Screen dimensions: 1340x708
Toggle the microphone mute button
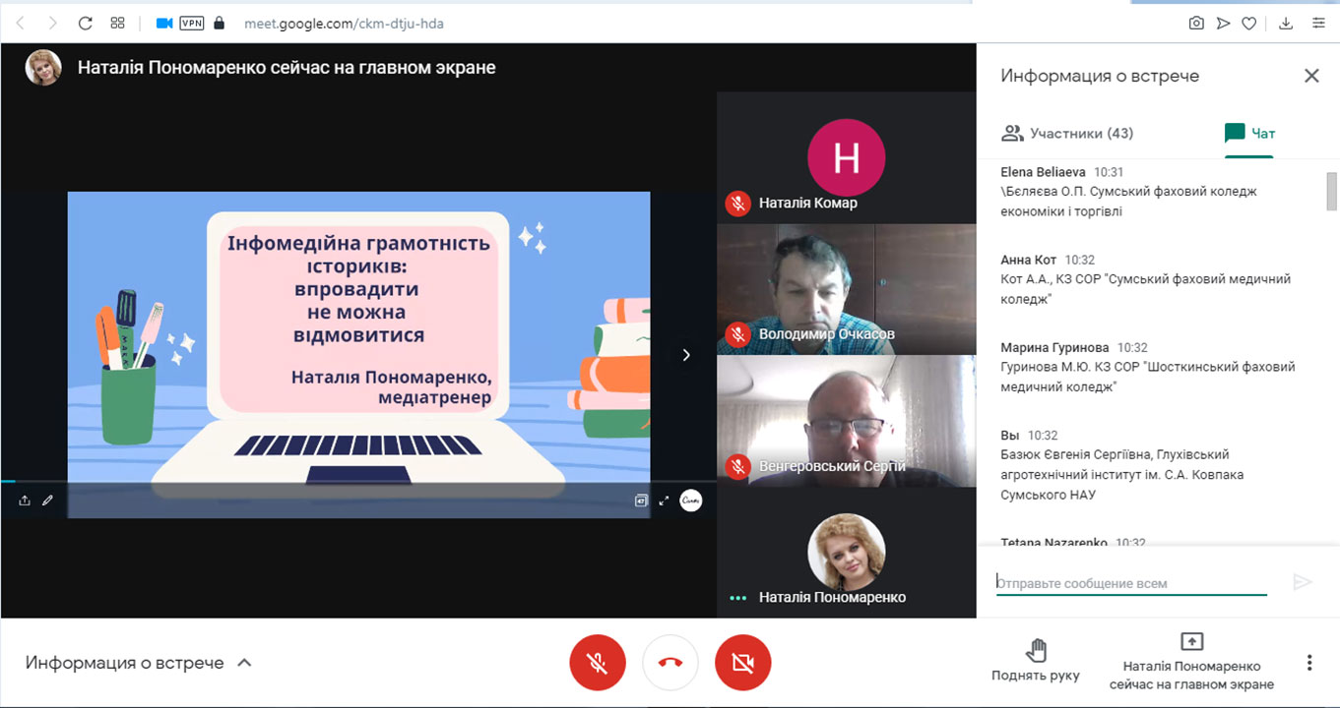pos(598,663)
